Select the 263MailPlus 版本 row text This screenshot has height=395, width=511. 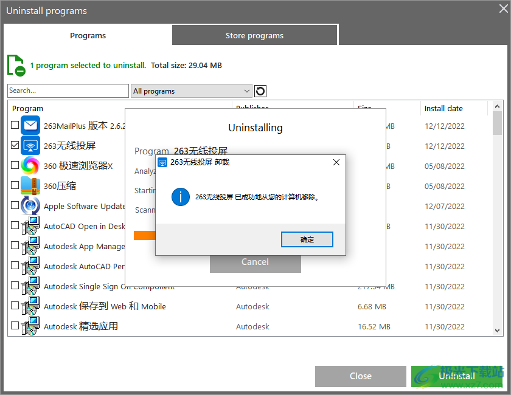pos(84,126)
